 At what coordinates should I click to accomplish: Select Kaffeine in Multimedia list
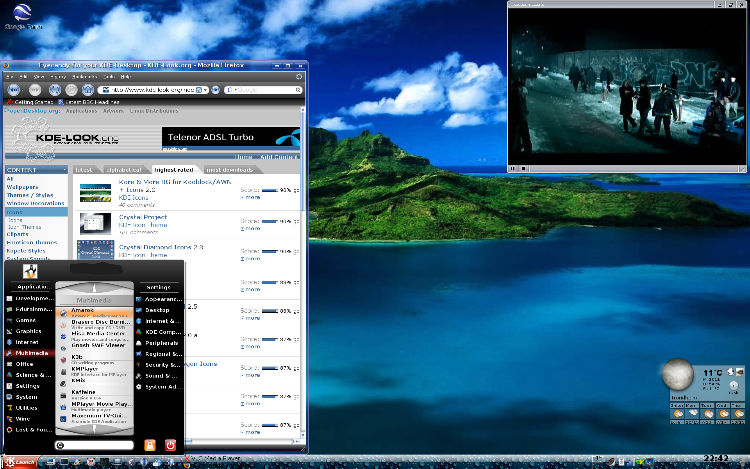tap(94, 395)
